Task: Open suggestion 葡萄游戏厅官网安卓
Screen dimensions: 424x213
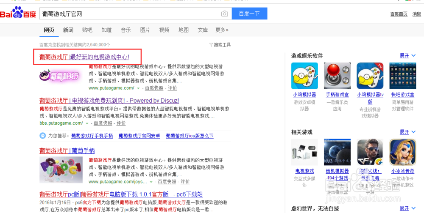Action: tap(139, 136)
